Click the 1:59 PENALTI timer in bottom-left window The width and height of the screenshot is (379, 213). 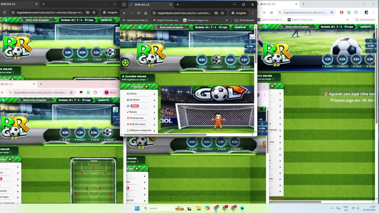(80, 133)
